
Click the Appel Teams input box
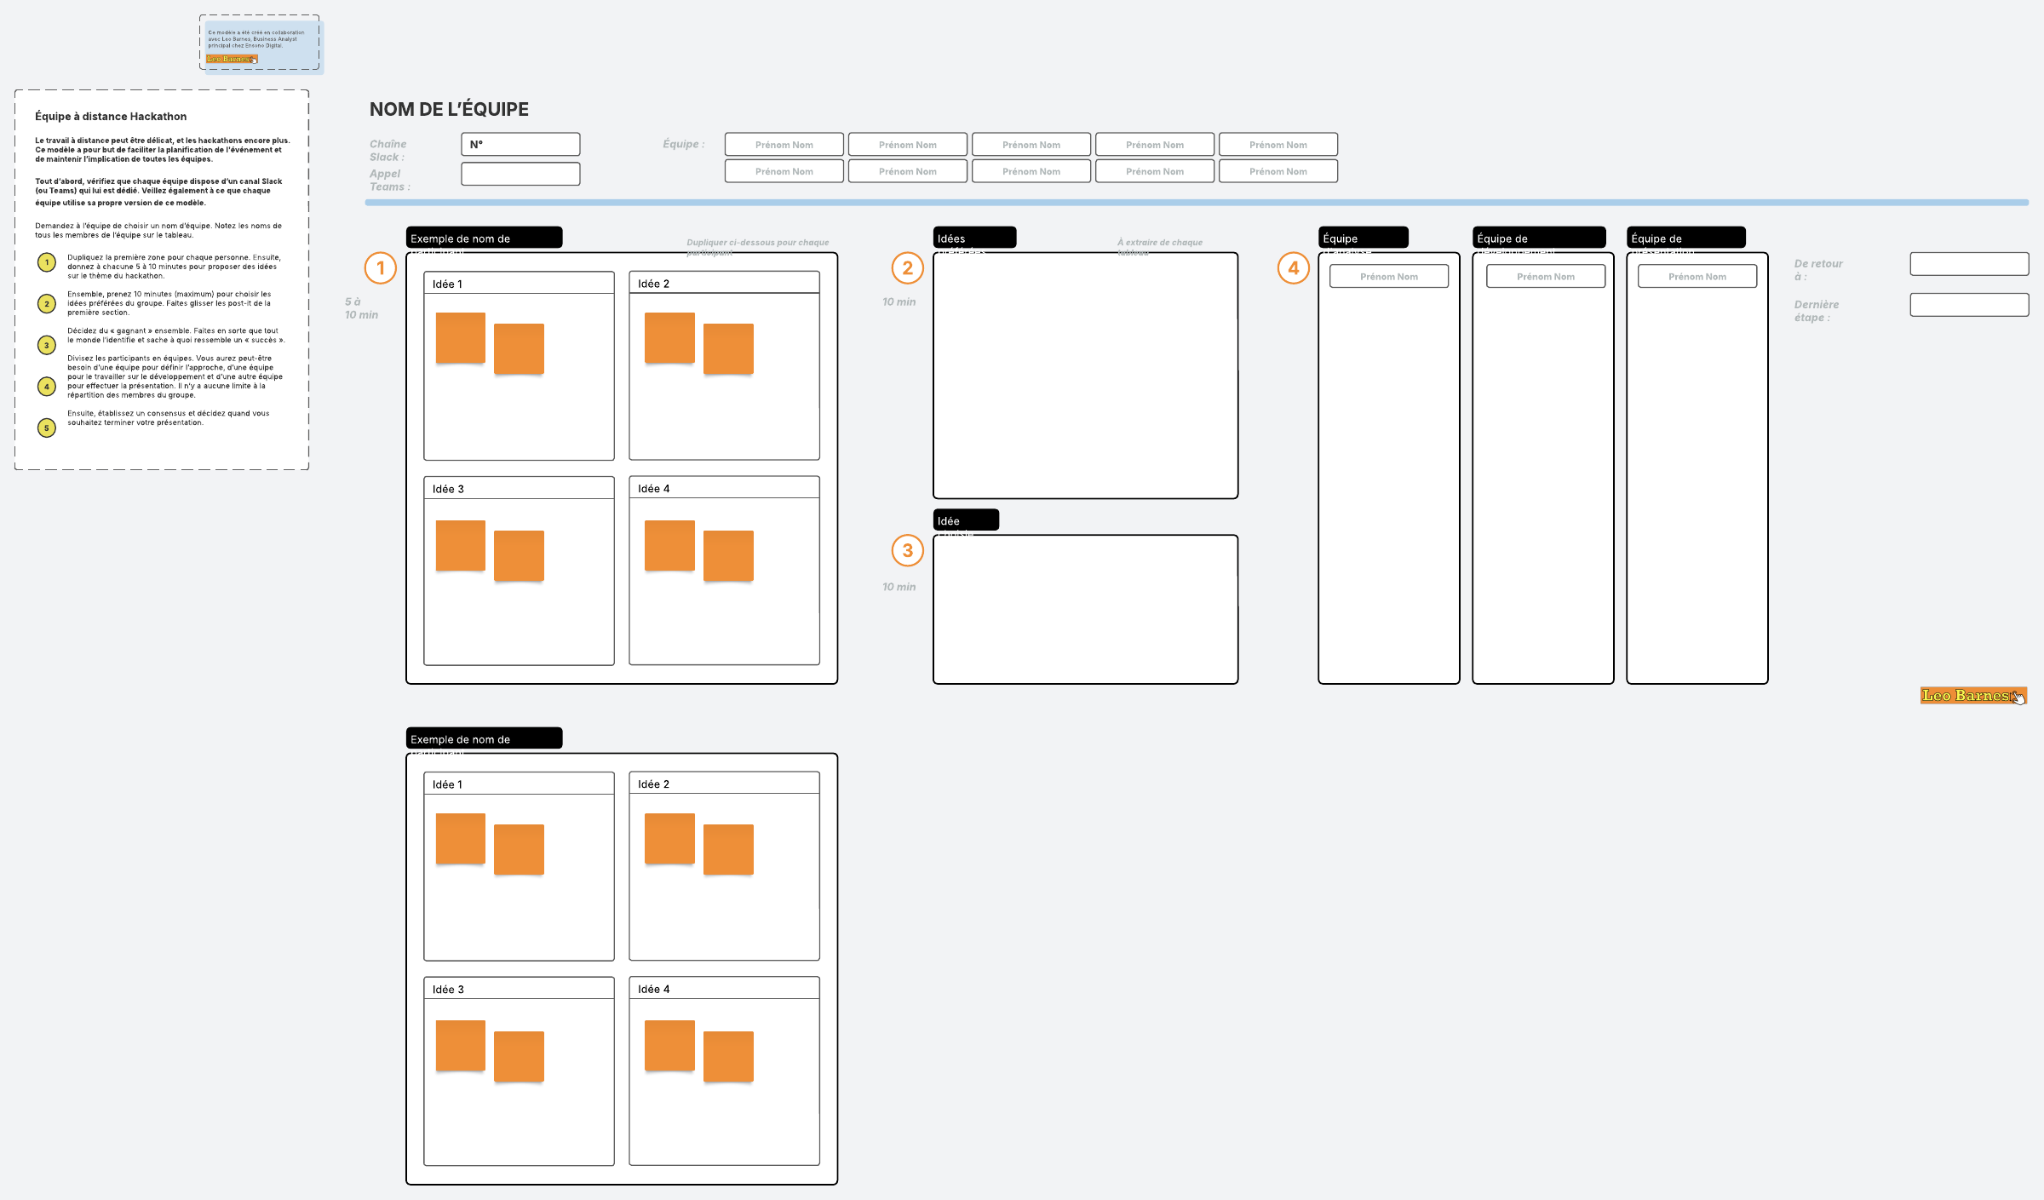520,174
